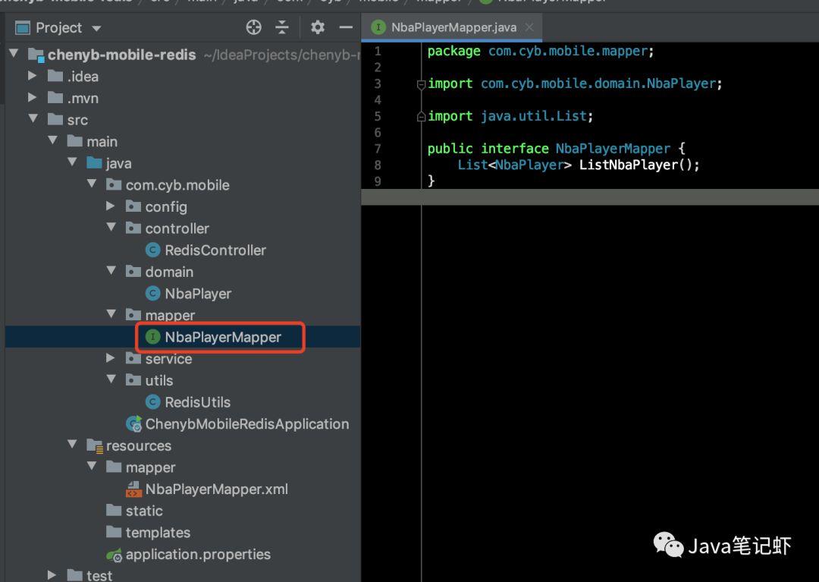Click the RedisController class icon

point(152,250)
